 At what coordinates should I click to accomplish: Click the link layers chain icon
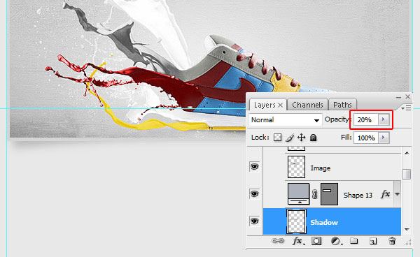278,241
